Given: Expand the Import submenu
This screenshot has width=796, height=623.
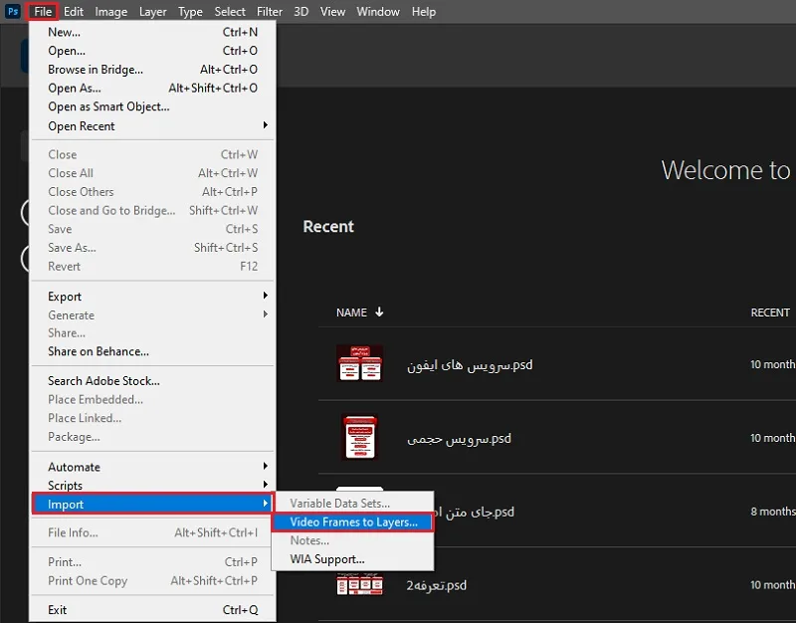Looking at the screenshot, I should coord(153,504).
